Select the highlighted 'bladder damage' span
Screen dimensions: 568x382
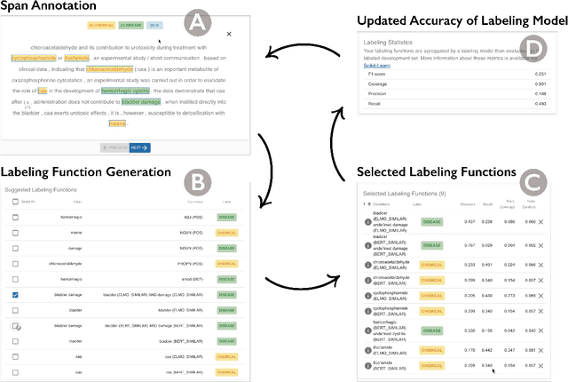pos(141,102)
